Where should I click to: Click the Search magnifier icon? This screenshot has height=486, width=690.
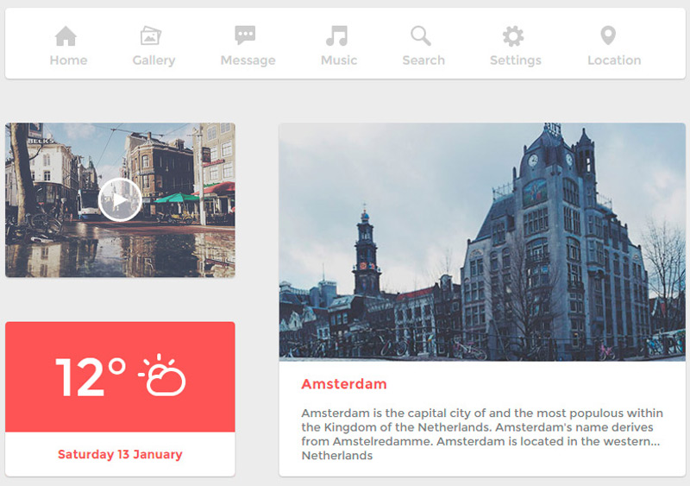pos(421,36)
